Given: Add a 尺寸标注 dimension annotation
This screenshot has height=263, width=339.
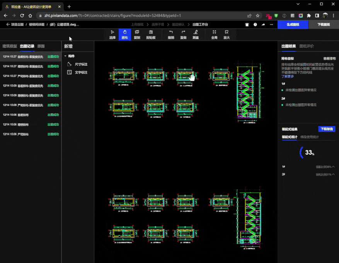Looking at the screenshot, I should pyautogui.click(x=77, y=64).
